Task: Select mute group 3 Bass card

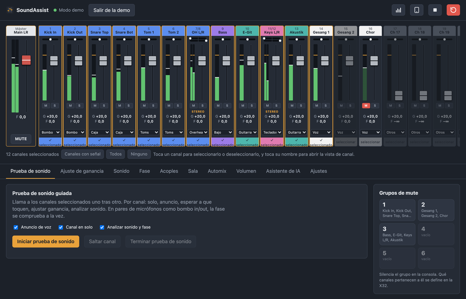Action: click(x=397, y=234)
